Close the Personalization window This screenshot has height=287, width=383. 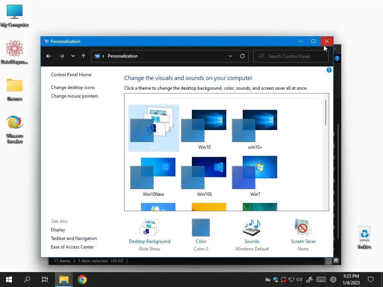[x=327, y=41]
